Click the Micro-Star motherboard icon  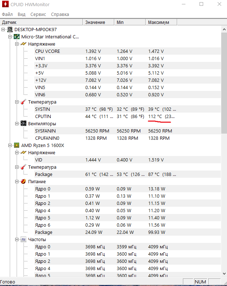[x=16, y=37]
